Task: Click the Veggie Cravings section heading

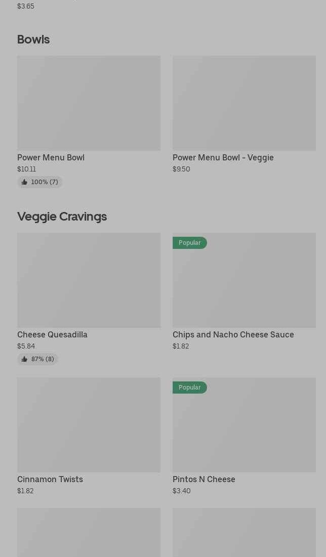Action: pyautogui.click(x=62, y=217)
